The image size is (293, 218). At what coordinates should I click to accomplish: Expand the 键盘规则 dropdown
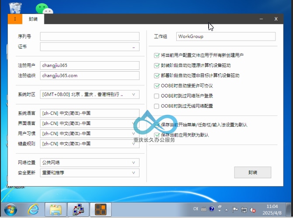coord(133,144)
